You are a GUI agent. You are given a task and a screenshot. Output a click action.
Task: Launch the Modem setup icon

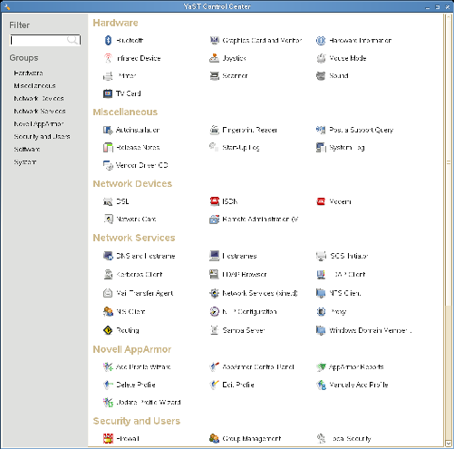[321, 201]
